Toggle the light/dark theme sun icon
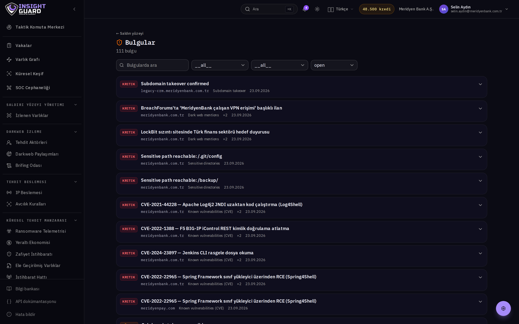 point(317,9)
